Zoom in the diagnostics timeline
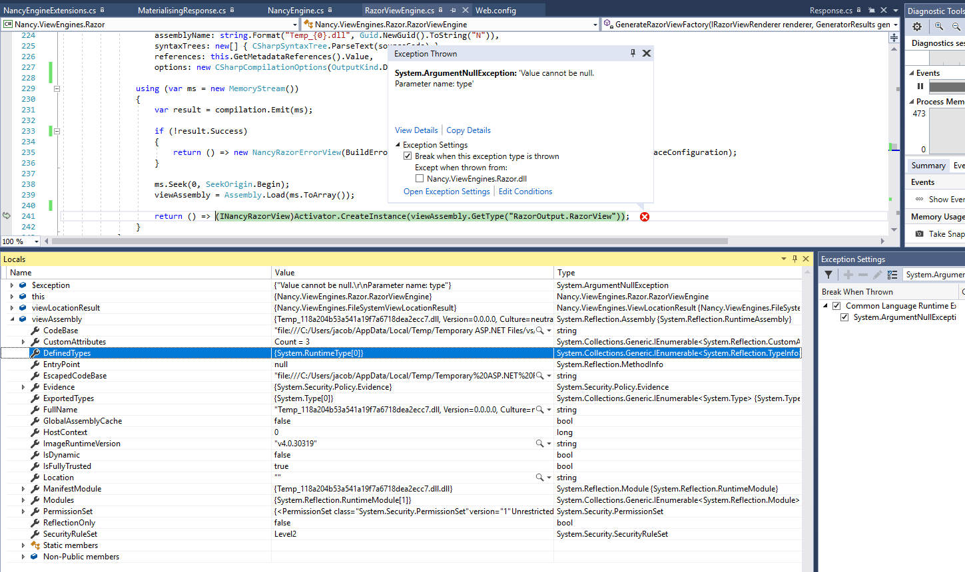Image resolution: width=965 pixels, height=572 pixels. click(x=939, y=27)
